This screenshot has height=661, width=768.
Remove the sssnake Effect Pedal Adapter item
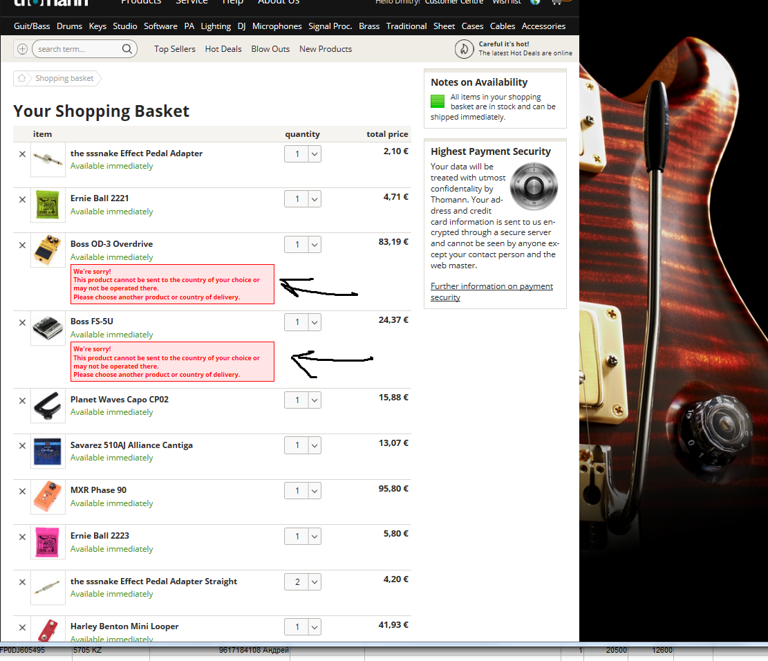click(22, 154)
